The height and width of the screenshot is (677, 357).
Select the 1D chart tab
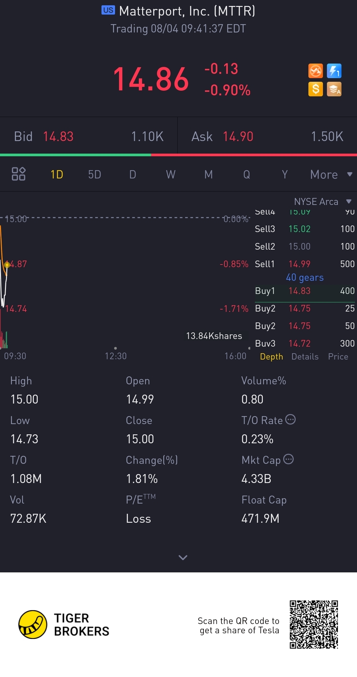tap(57, 174)
